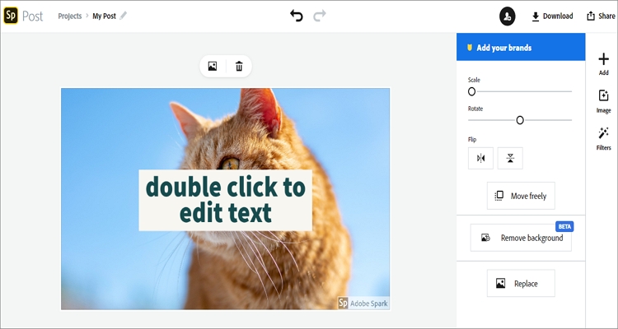Enable Move freely mode
The width and height of the screenshot is (618, 329).
pos(521,196)
